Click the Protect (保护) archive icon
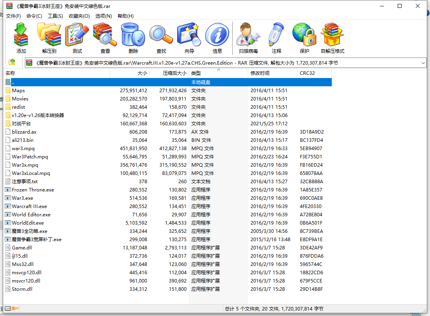430x316 pixels. pyautogui.click(x=304, y=38)
